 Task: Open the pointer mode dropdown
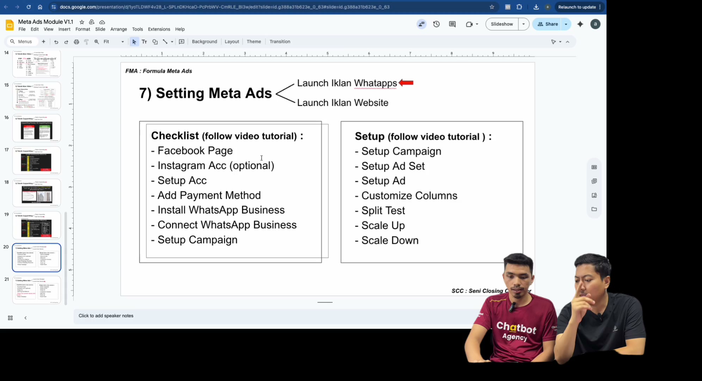pyautogui.click(x=560, y=42)
